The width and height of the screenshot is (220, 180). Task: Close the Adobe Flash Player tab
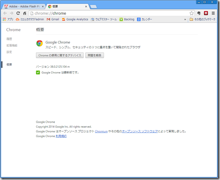43,7
